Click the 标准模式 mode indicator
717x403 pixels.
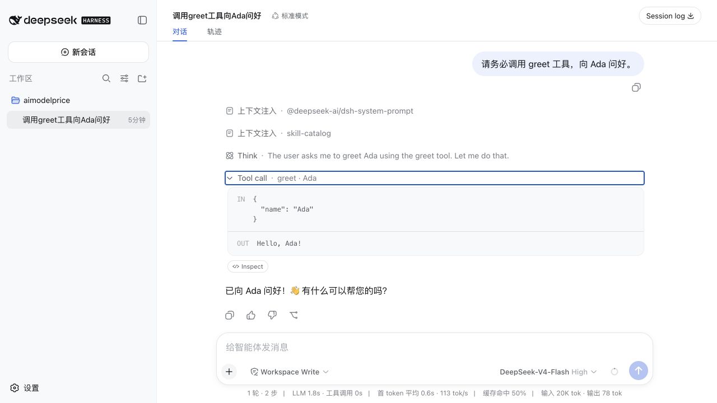(290, 16)
